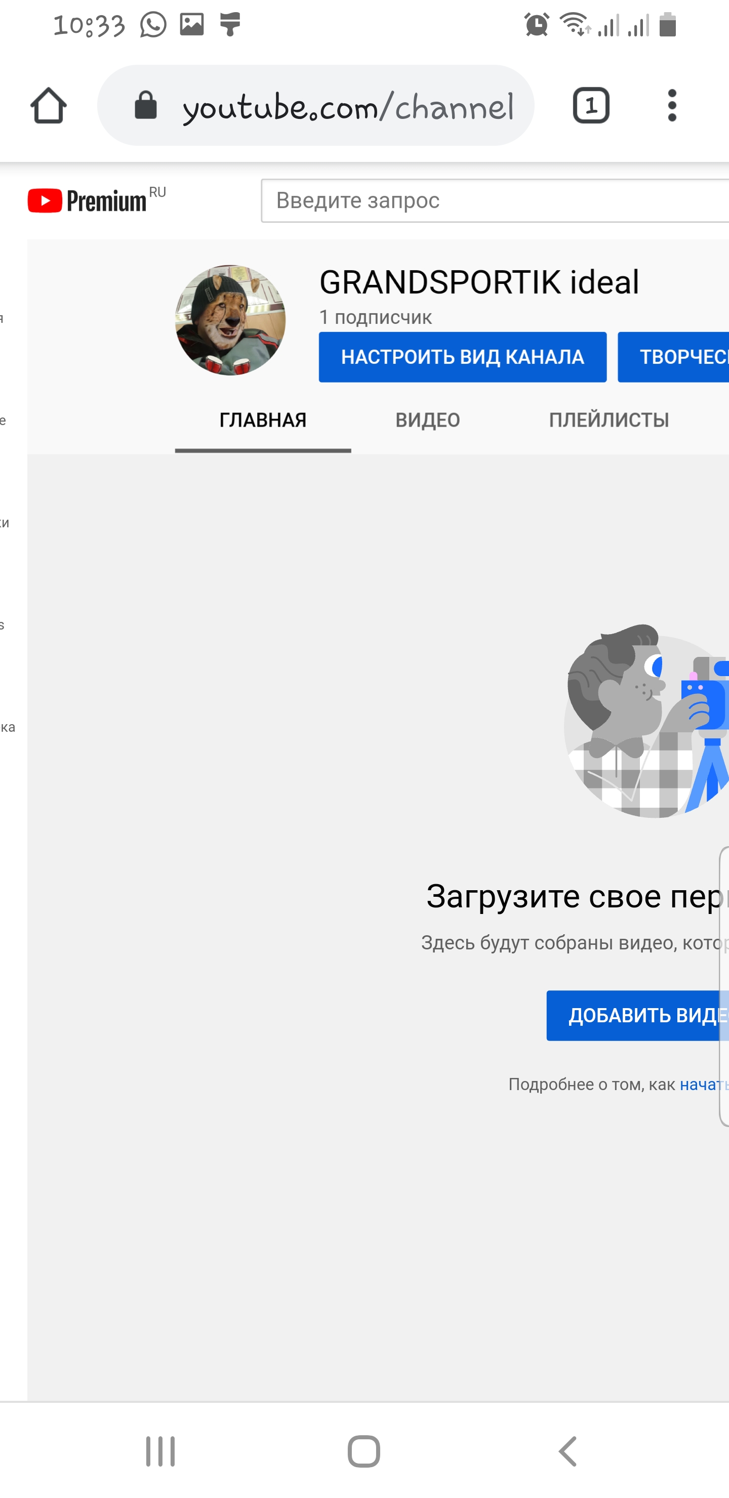The height and width of the screenshot is (1498, 729).
Task: Select the 'ГЛАВНАЯ' tab
Action: 263,420
